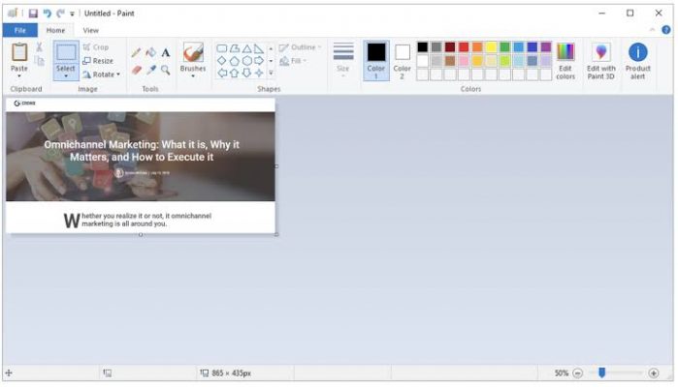Click the Redo arrow in title bar
678x387 pixels.
coord(60,14)
